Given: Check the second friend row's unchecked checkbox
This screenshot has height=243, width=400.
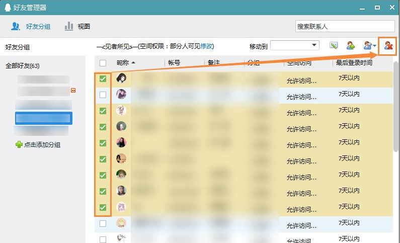Looking at the screenshot, I should click(103, 95).
